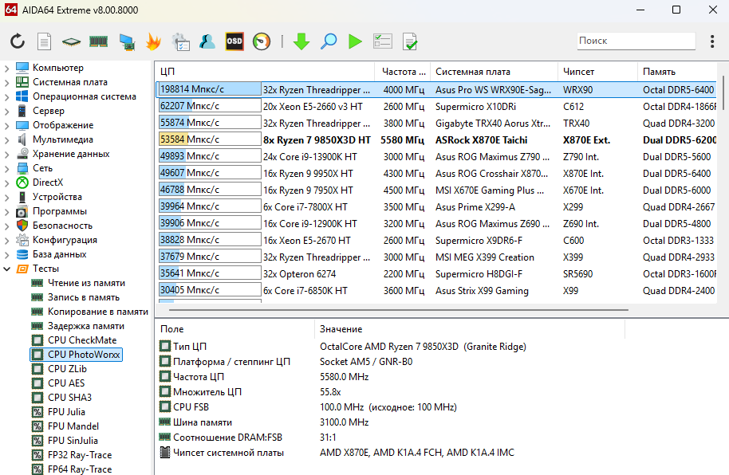
Task: Expand the DirectX tree node
Action: 6,183
